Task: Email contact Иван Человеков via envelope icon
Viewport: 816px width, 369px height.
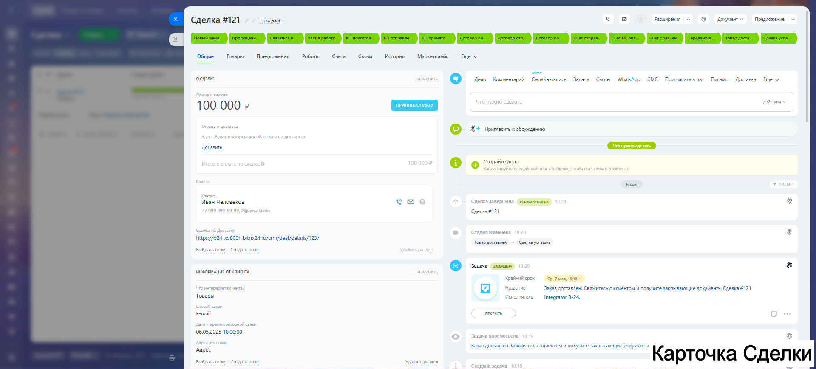Action: [x=411, y=202]
